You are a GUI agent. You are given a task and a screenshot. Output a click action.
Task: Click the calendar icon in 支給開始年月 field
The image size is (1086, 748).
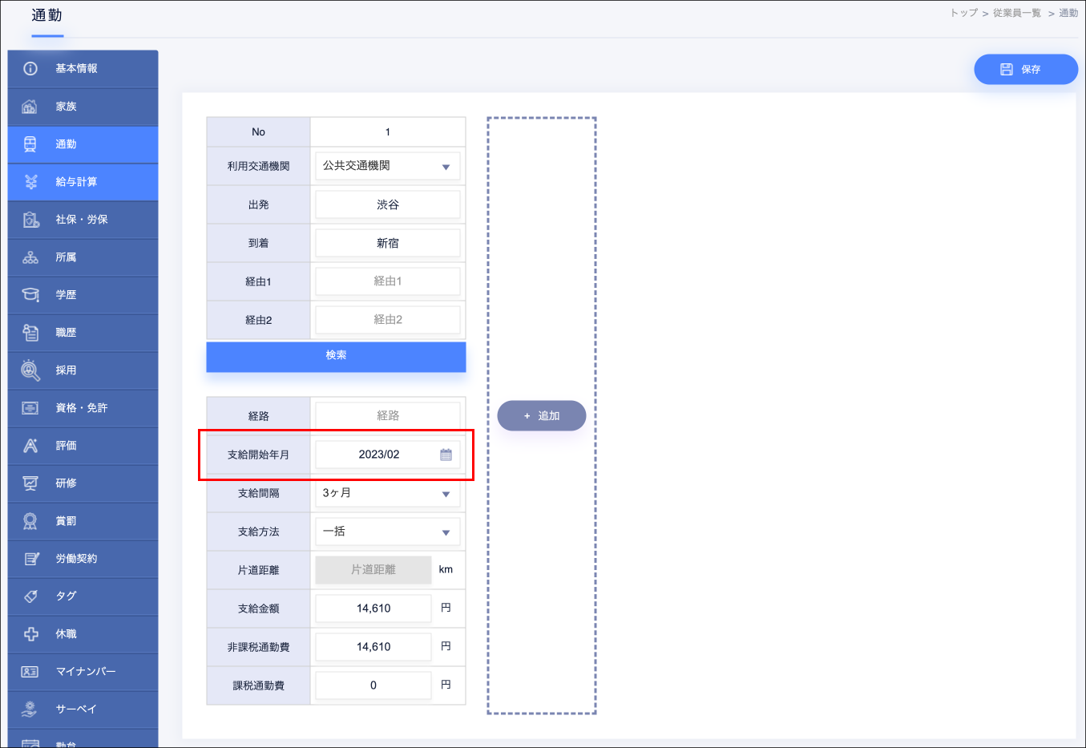point(446,455)
